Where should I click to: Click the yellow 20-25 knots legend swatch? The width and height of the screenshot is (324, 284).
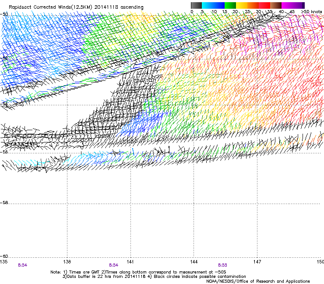point(242,5)
